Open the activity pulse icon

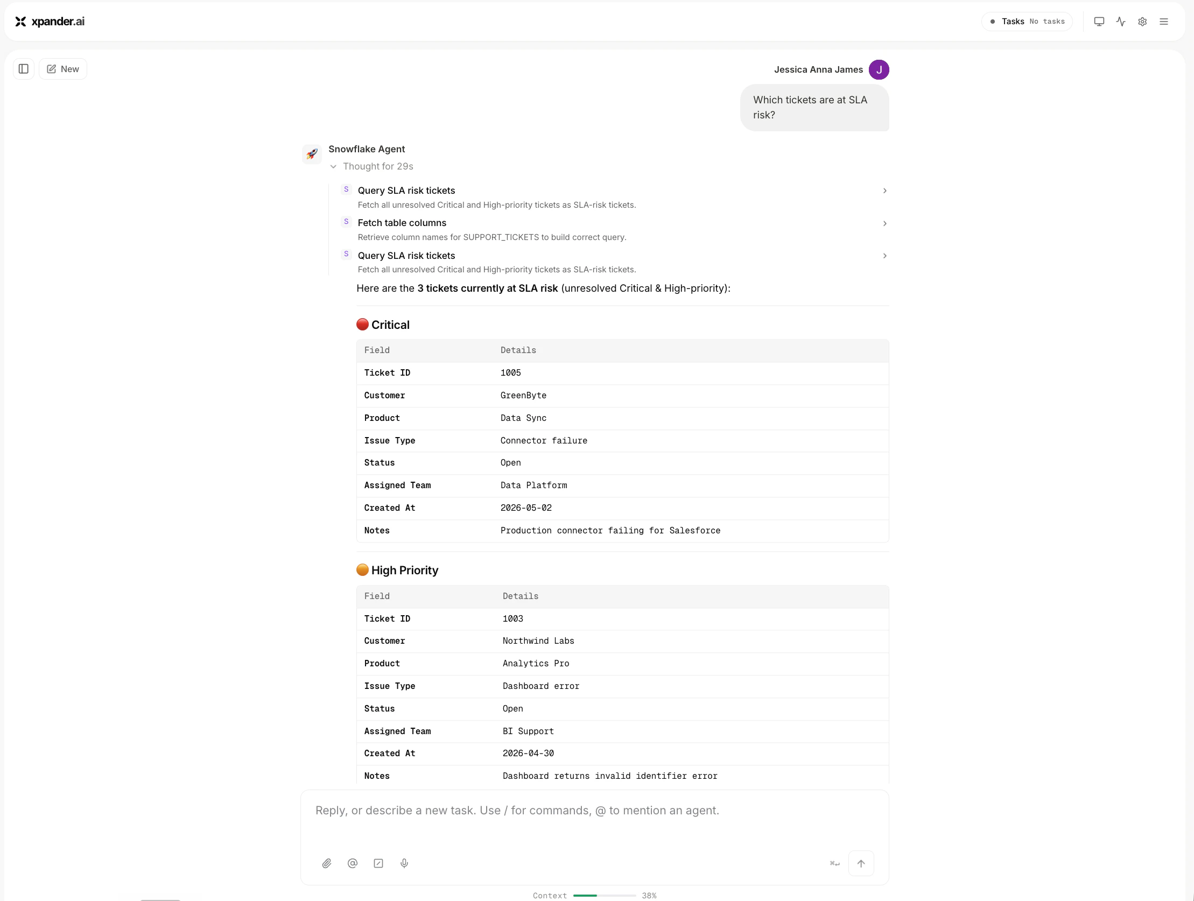pos(1121,22)
